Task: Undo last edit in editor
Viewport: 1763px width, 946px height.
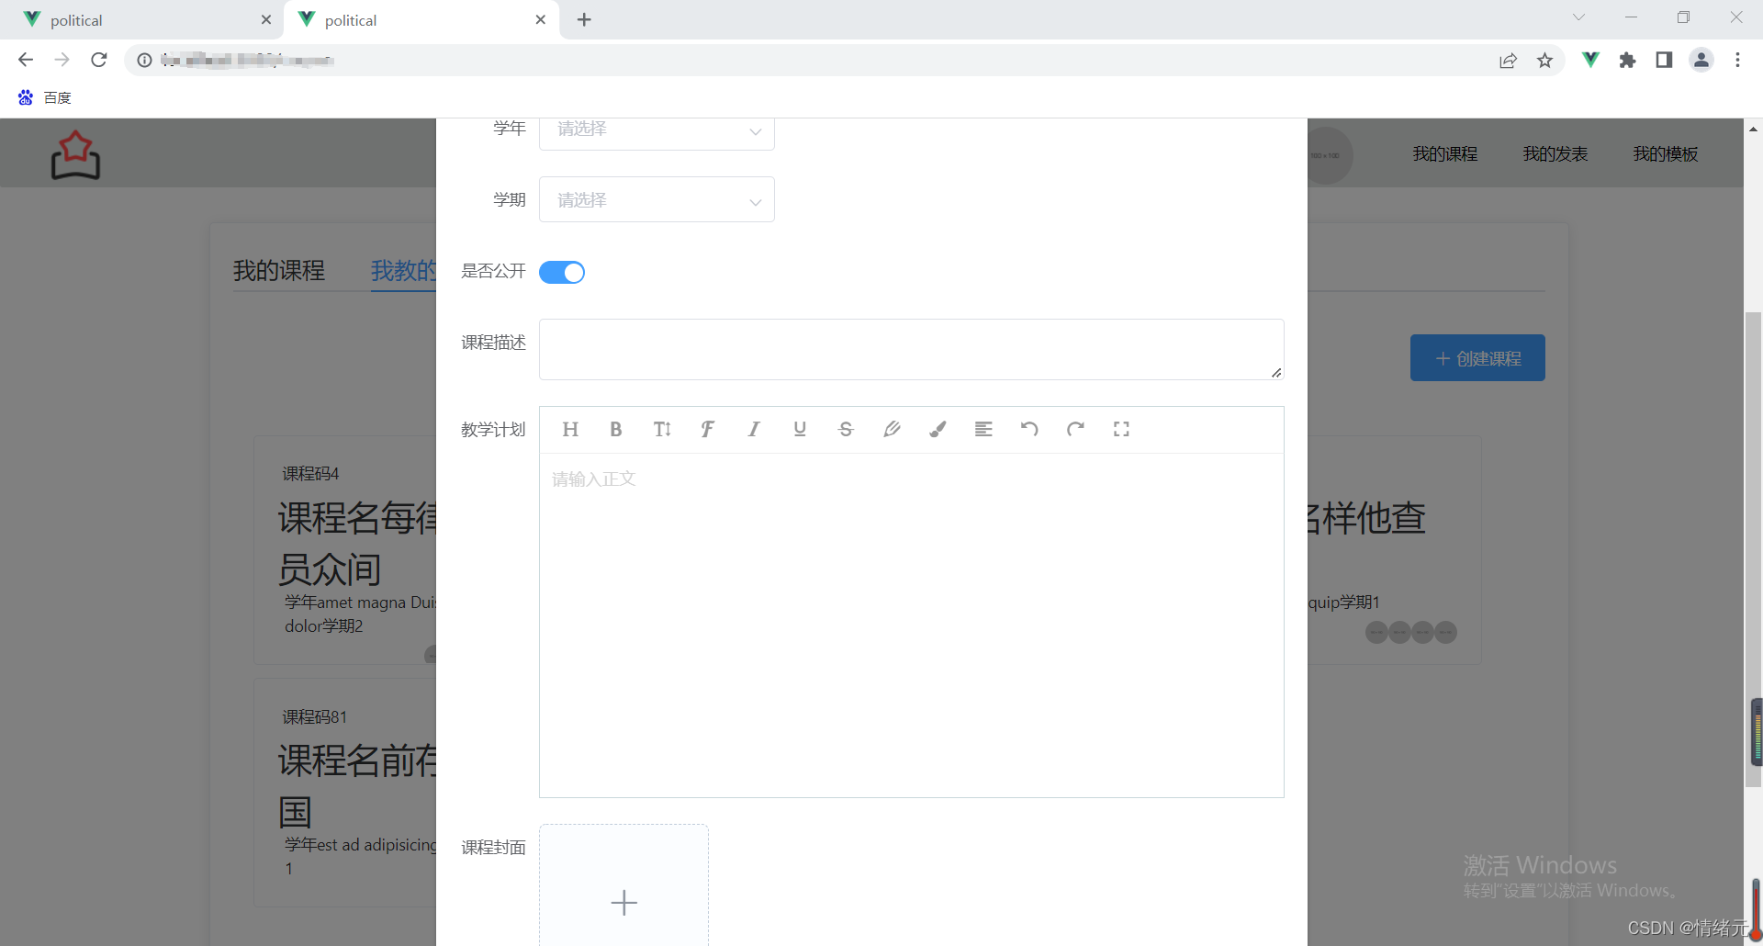Action: pyautogui.click(x=1029, y=429)
